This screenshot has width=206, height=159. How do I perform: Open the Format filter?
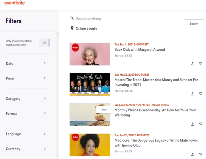[26, 113]
